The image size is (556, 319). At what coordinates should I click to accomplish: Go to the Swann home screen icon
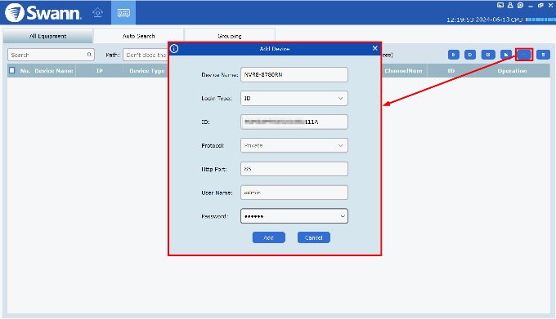click(x=97, y=13)
